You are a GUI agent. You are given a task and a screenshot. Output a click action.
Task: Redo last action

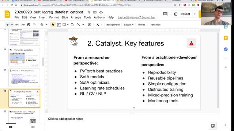click(x=23, y=25)
